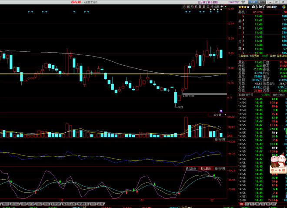This screenshot has width=287, height=208.
Task: Click the 均 icon in chart toolbar
Action: tap(192, 7)
